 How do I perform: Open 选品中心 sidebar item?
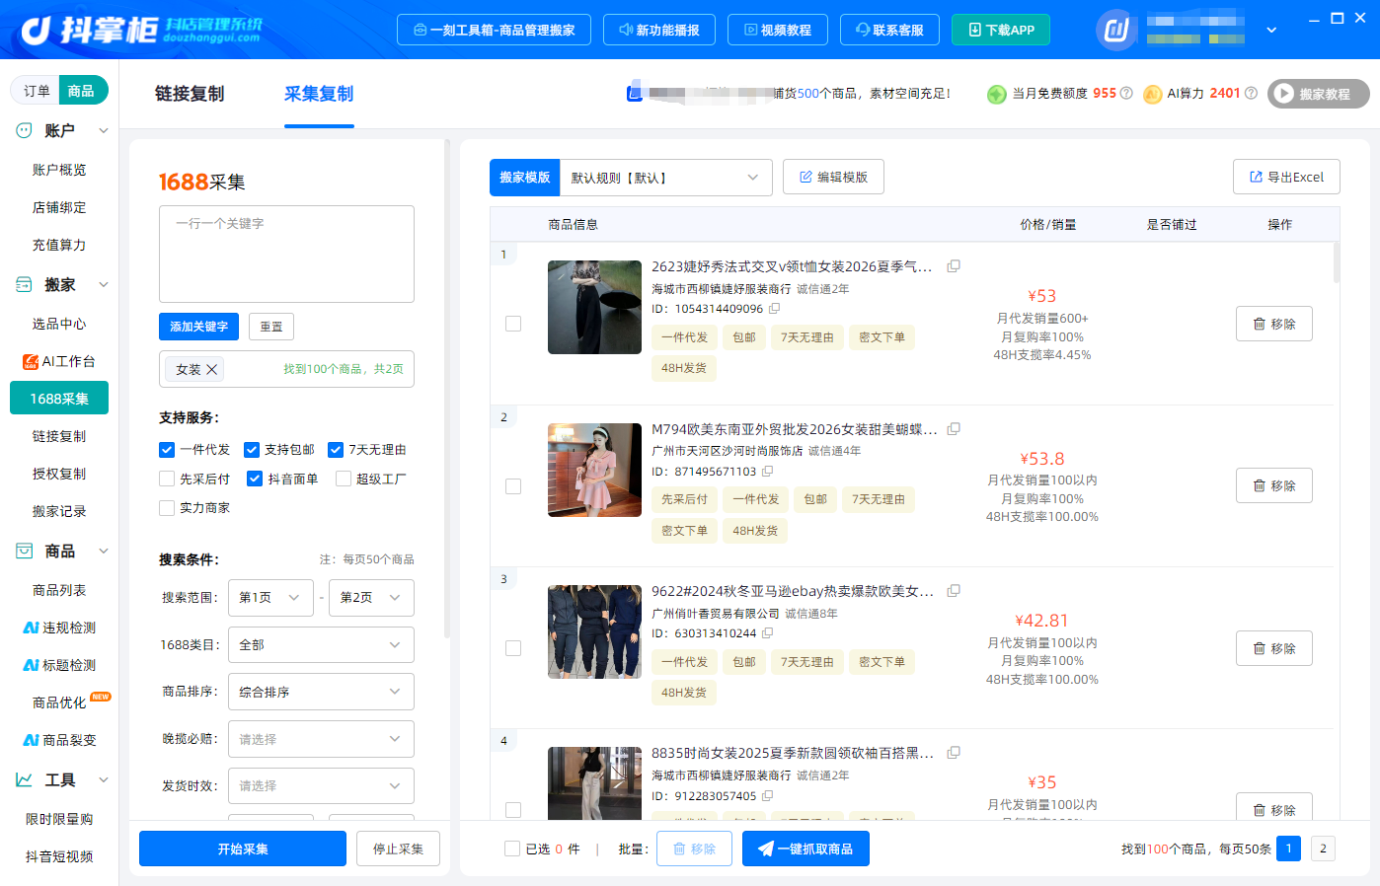pyautogui.click(x=59, y=324)
